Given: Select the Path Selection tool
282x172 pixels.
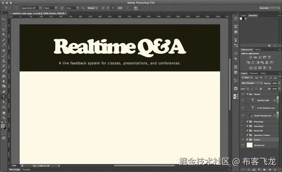Looking at the screenshot, I should click(x=4, y=102).
